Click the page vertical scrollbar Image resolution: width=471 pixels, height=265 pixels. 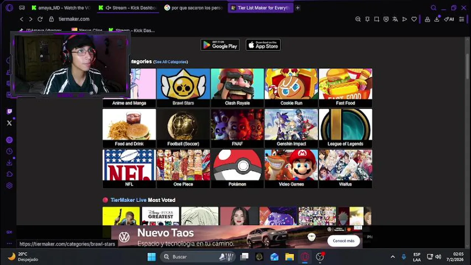coord(468,66)
